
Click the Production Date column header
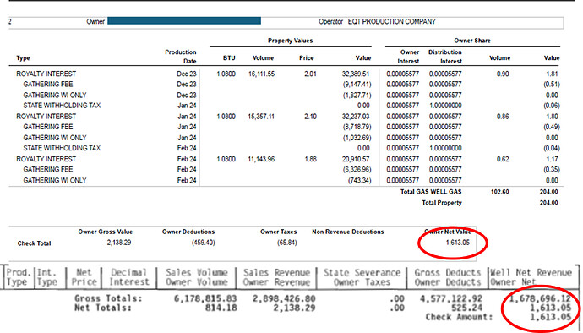point(181,57)
